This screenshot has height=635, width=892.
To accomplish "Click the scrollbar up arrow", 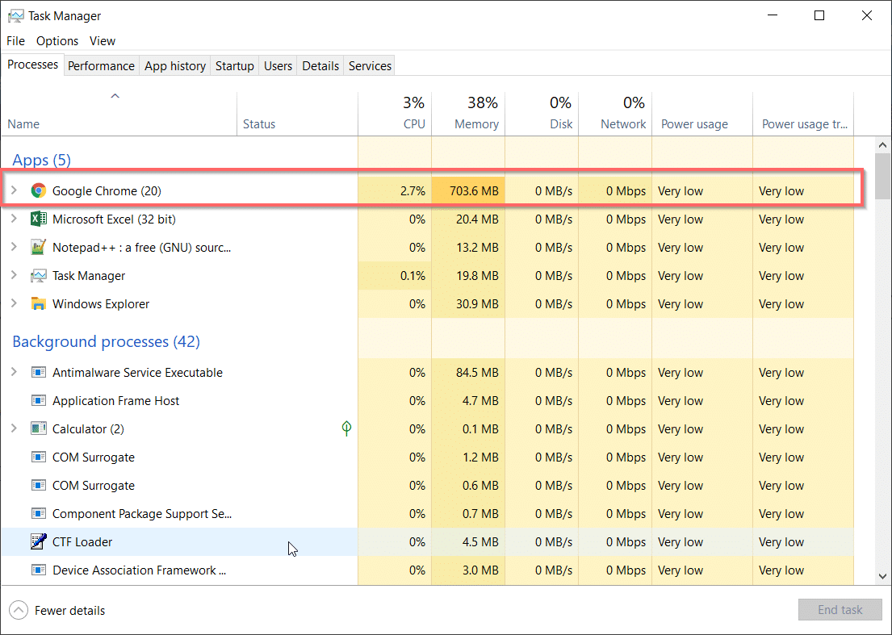I will (882, 145).
